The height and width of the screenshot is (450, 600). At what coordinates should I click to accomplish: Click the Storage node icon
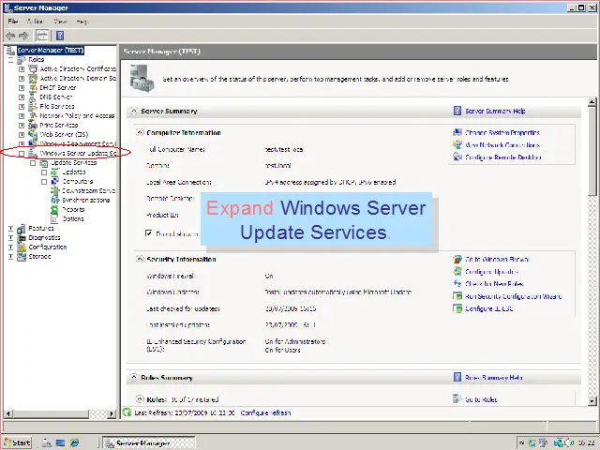click(22, 256)
